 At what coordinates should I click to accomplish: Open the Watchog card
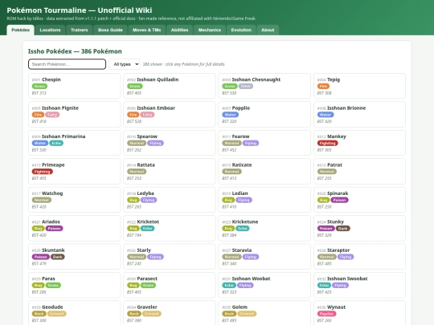[x=75, y=200]
